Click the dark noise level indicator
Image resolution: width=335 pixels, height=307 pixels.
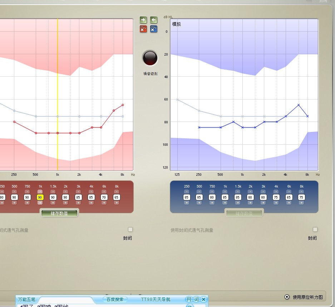pyautogui.click(x=150, y=58)
